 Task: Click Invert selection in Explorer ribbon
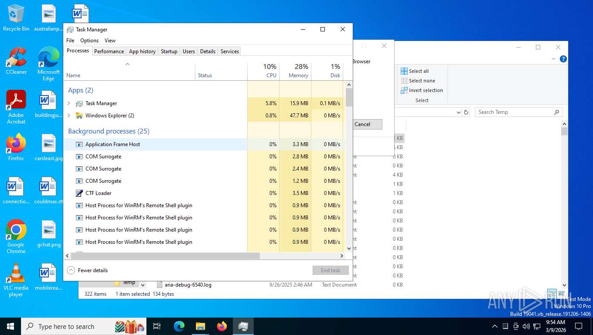(422, 90)
